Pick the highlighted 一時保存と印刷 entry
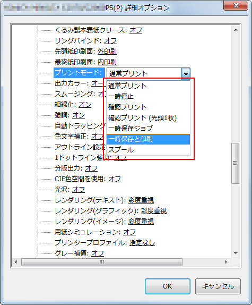 coord(148,139)
